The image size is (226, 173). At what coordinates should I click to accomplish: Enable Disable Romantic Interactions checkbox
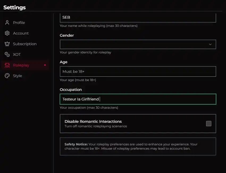pos(209,123)
